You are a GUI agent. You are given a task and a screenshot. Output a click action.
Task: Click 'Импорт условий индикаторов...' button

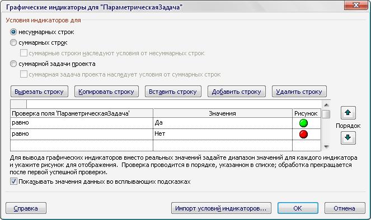pyautogui.click(x=221, y=208)
